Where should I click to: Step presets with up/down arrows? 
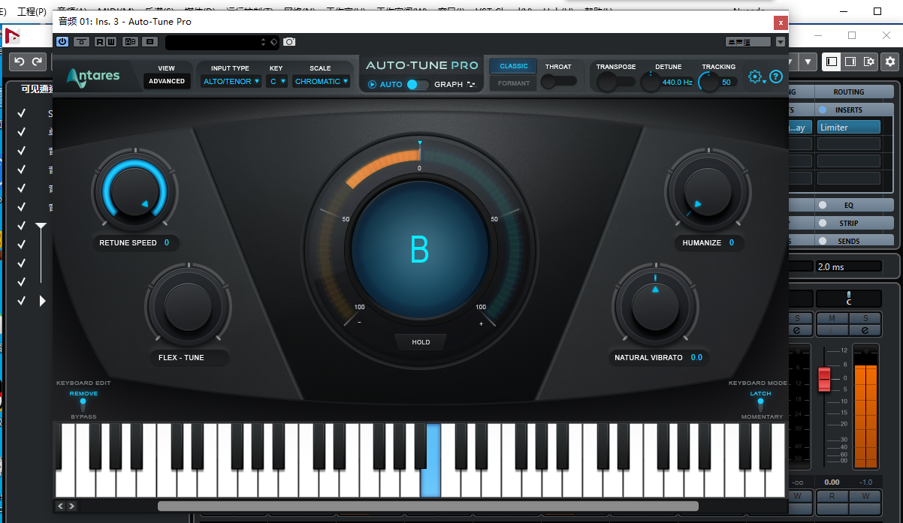pyautogui.click(x=263, y=42)
